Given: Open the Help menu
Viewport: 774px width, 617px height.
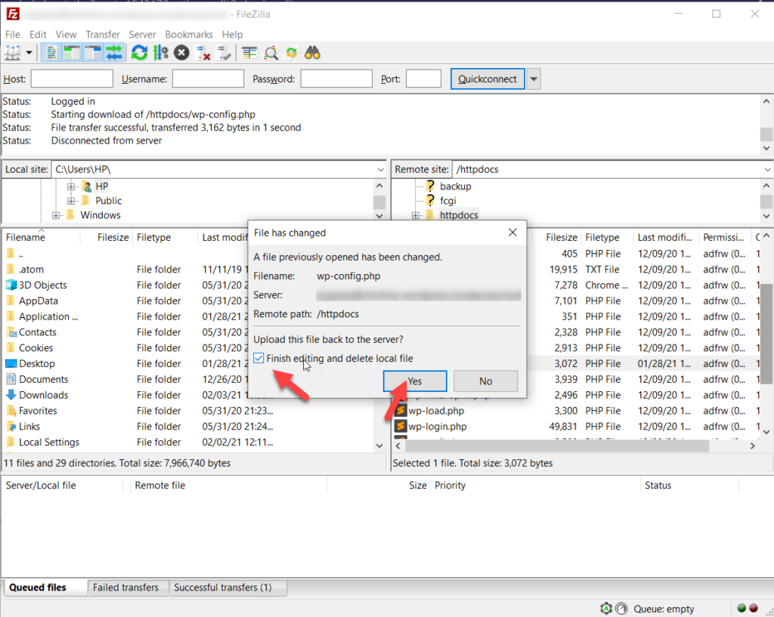Looking at the screenshot, I should pyautogui.click(x=232, y=35).
